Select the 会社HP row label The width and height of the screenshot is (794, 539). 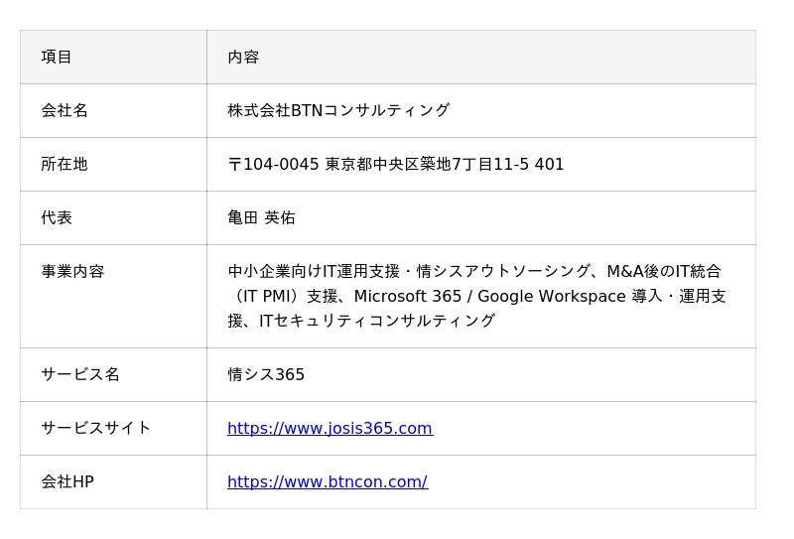[67, 482]
